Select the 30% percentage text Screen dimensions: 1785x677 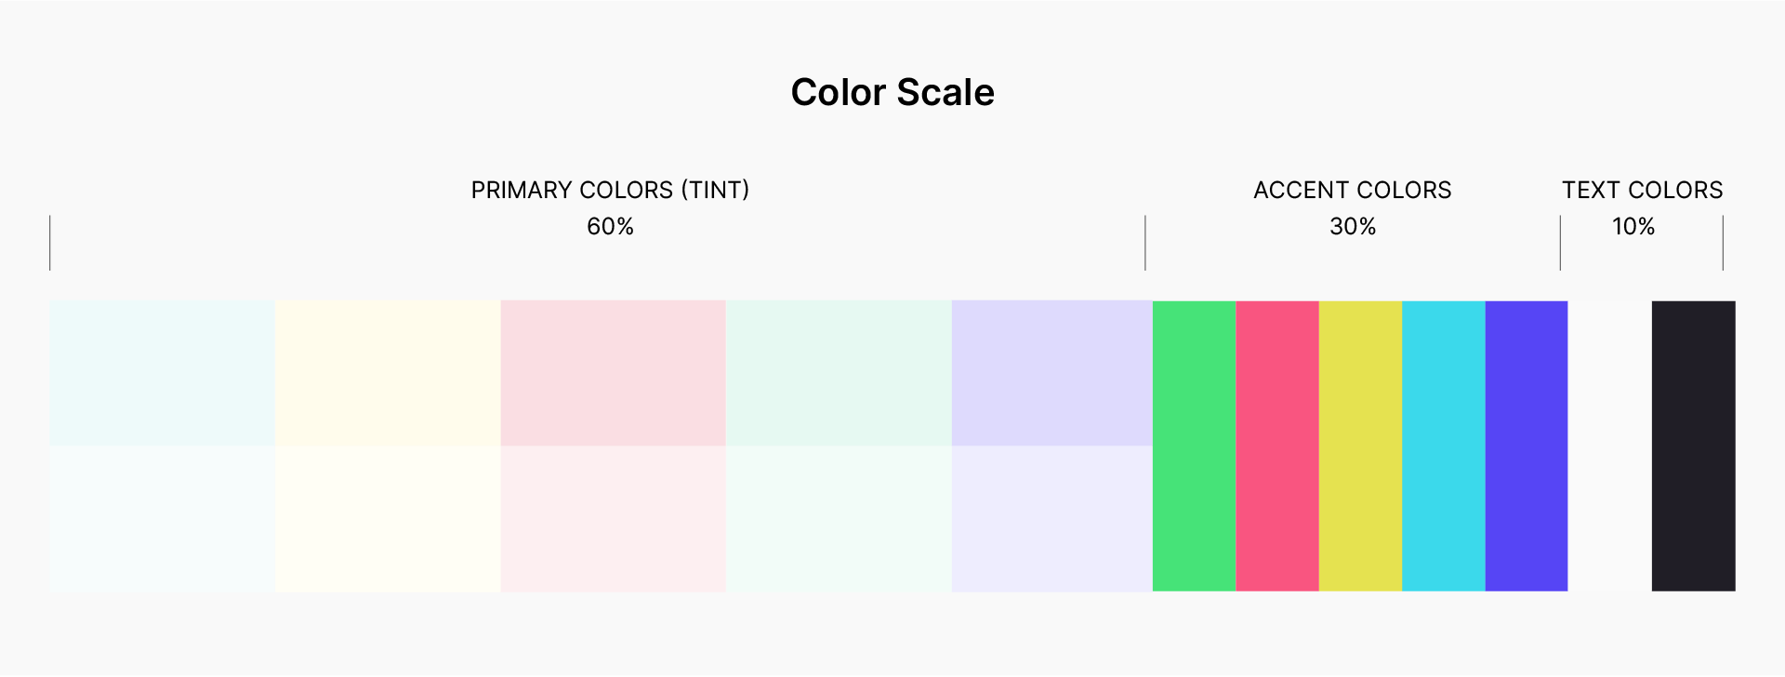point(1352,226)
